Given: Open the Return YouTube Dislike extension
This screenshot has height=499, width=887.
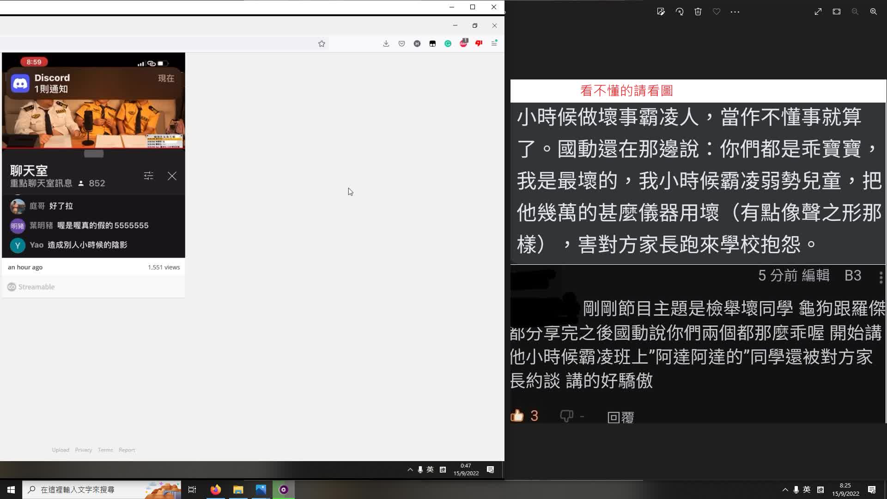Looking at the screenshot, I should coord(479,43).
